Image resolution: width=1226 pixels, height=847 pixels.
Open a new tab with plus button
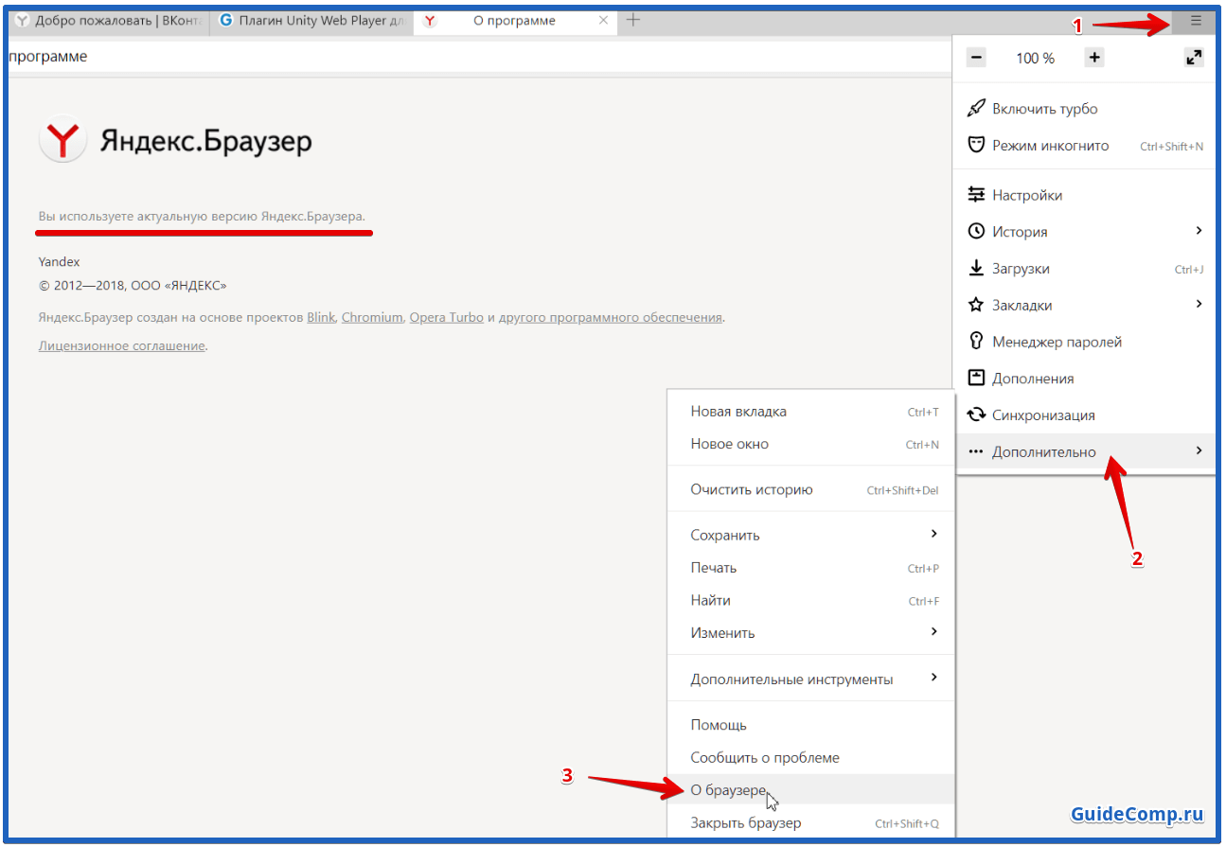tap(633, 20)
